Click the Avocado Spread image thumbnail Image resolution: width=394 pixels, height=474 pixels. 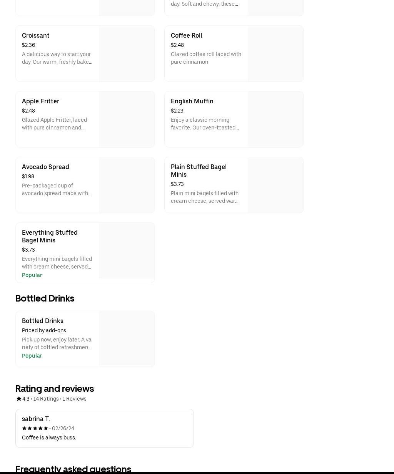click(127, 185)
